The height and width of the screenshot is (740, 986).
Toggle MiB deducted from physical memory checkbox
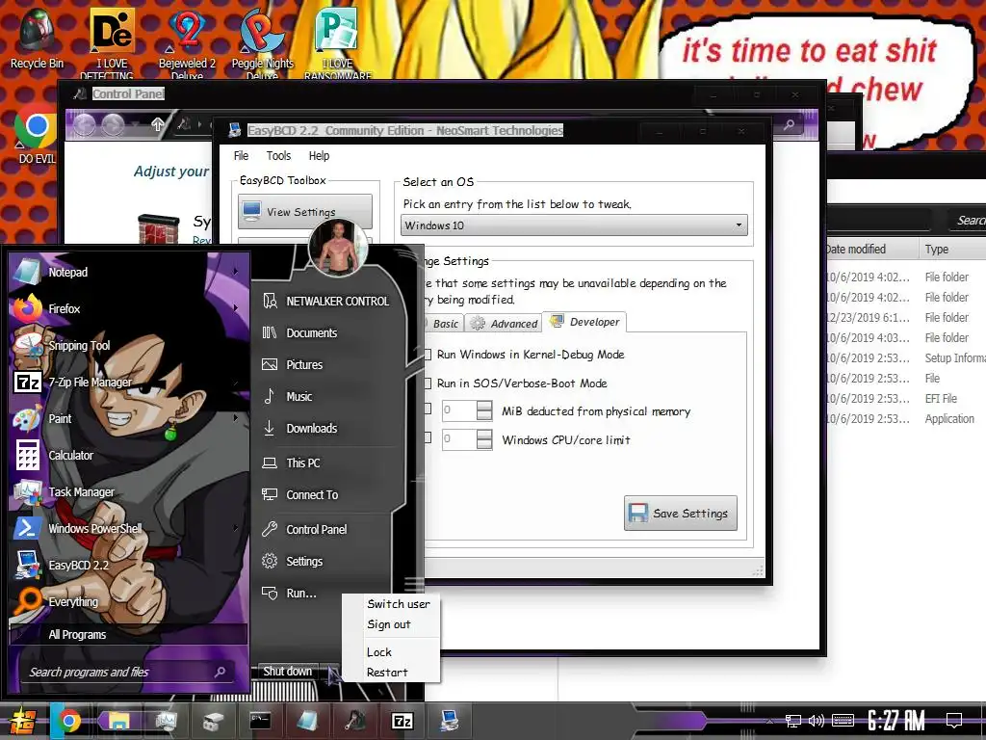(427, 410)
